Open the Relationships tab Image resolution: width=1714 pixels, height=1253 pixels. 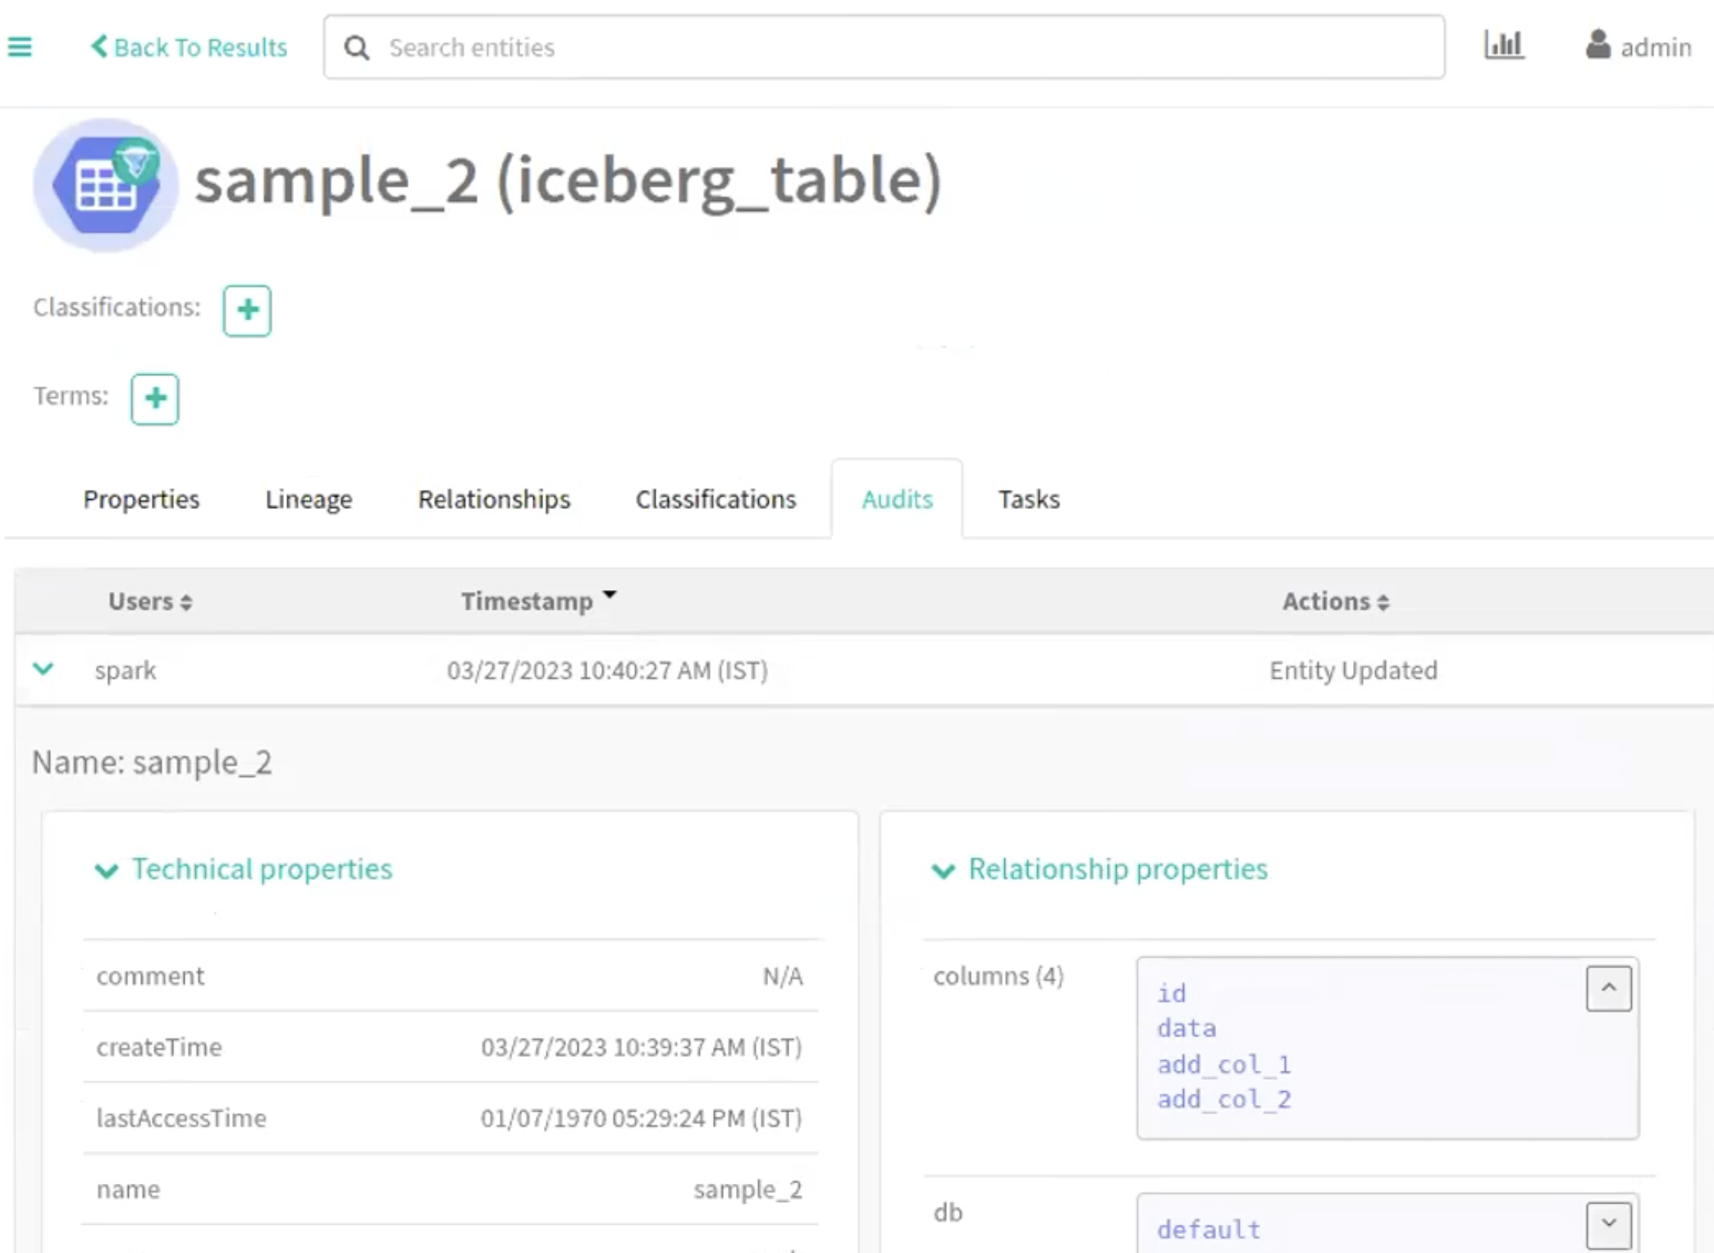coord(494,500)
